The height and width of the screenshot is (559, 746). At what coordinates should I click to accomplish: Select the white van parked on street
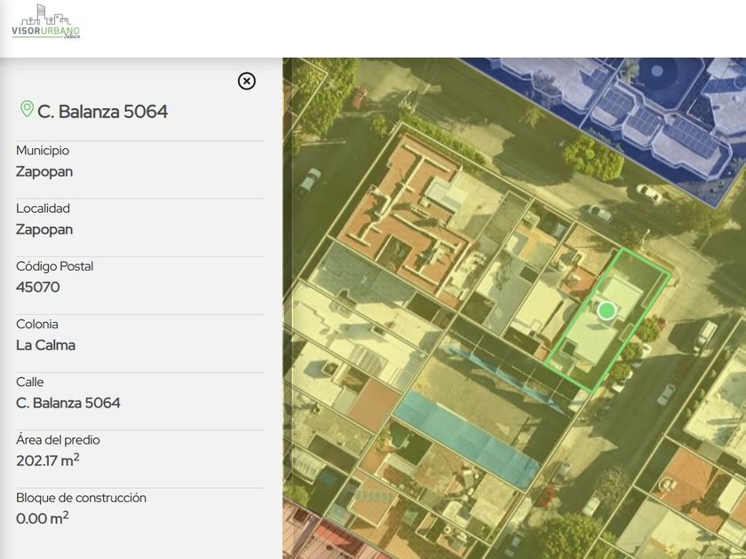(704, 336)
